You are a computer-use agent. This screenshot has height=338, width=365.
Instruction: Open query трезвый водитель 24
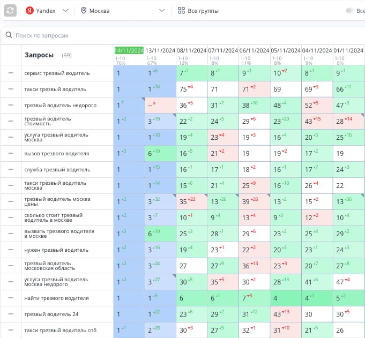[x=51, y=314]
